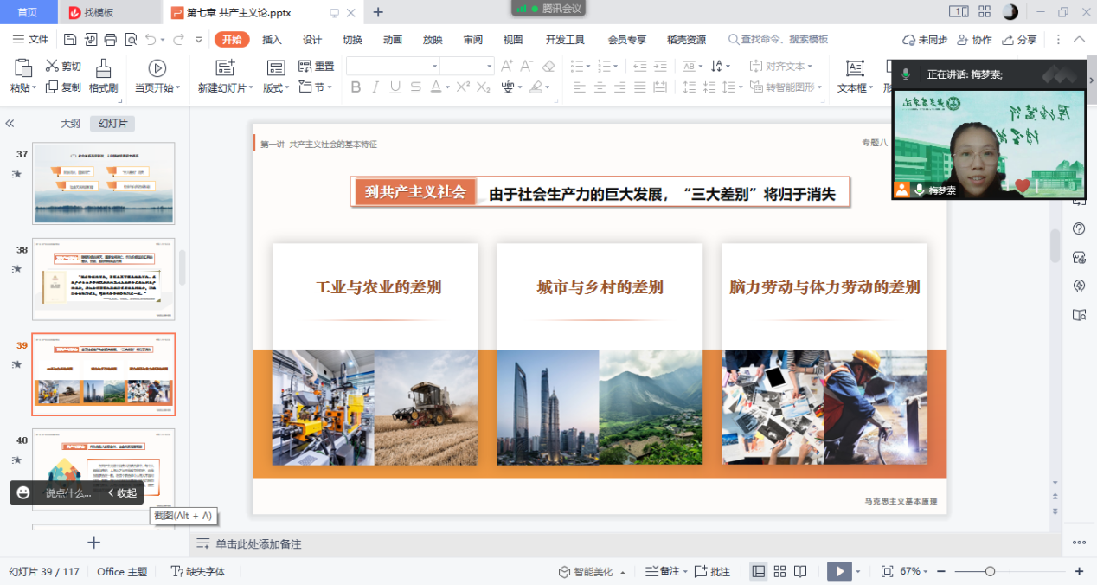Click the Format Painter (格式刷) icon
This screenshot has height=585, width=1097.
(103, 69)
